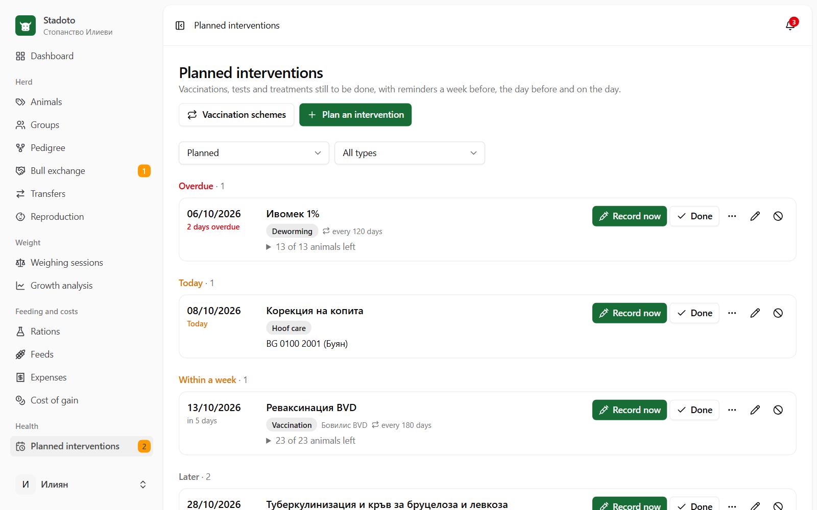Edit the Ивомек 1% intervention pencil
Image resolution: width=817 pixels, height=510 pixels.
(x=755, y=216)
